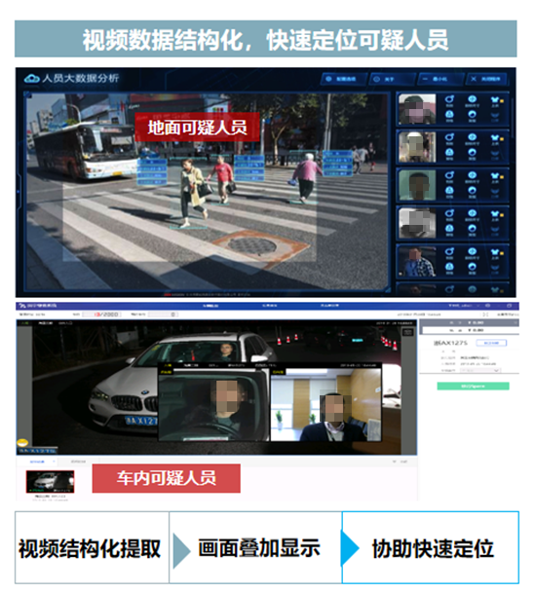
Task: Open the green-background face thumbnail
Action: [417, 185]
